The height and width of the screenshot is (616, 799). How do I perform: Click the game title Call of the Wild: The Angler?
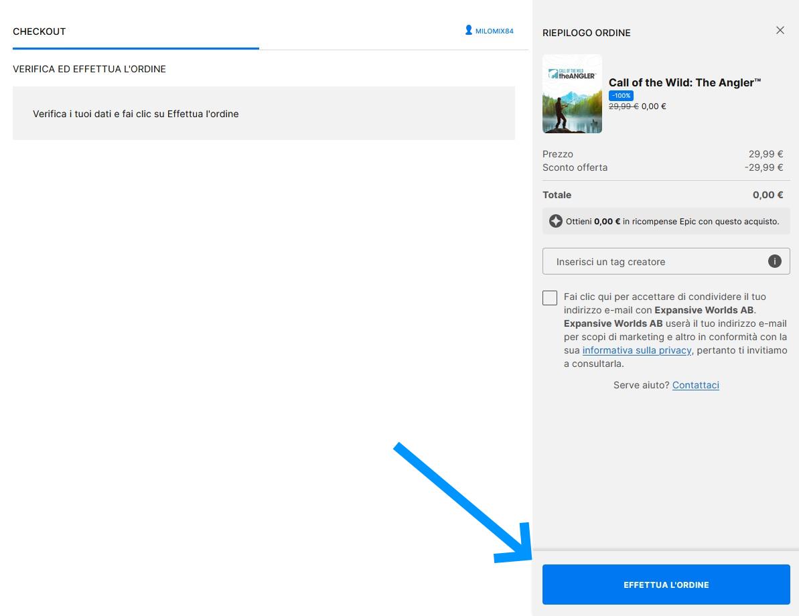tap(685, 82)
